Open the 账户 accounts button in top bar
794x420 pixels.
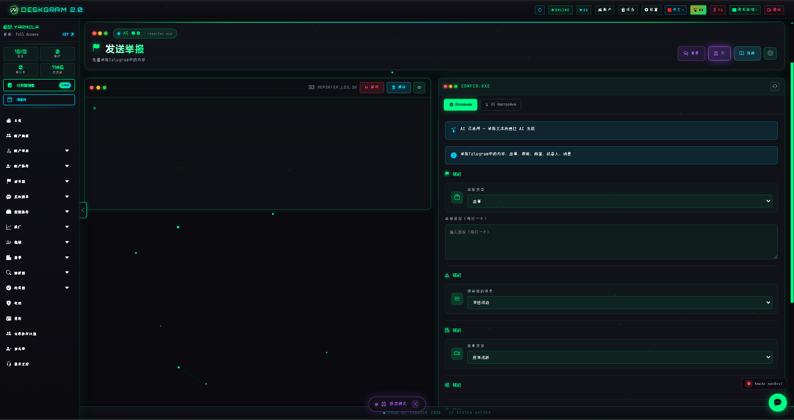tap(605, 10)
